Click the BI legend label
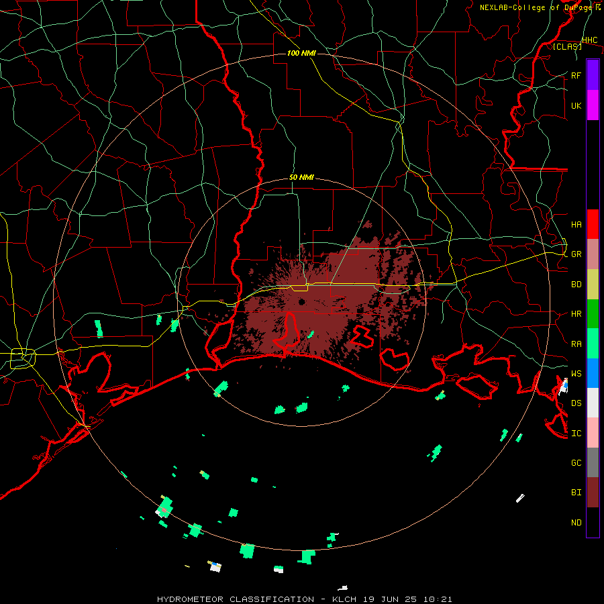 (x=576, y=493)
